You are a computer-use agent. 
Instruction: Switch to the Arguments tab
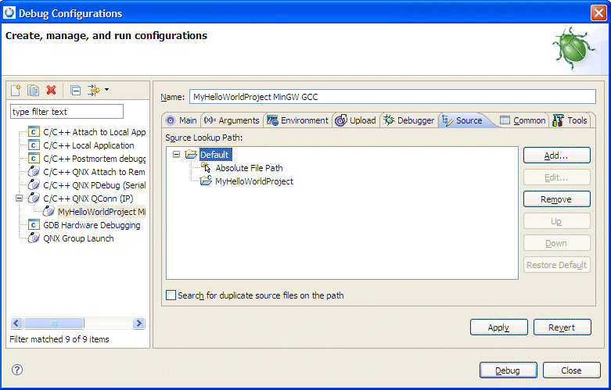coord(232,120)
